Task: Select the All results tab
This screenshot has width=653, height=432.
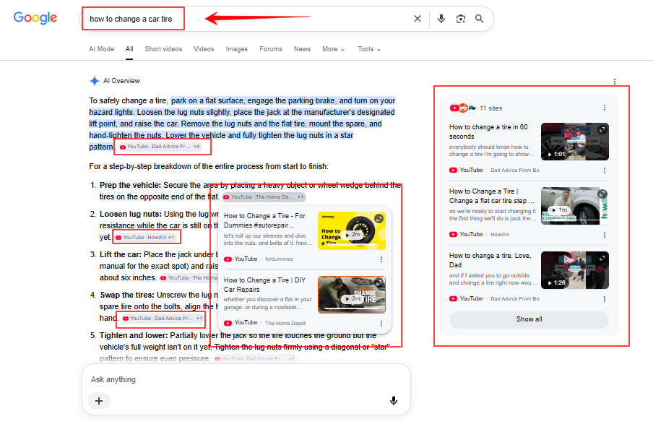Action: [x=129, y=49]
